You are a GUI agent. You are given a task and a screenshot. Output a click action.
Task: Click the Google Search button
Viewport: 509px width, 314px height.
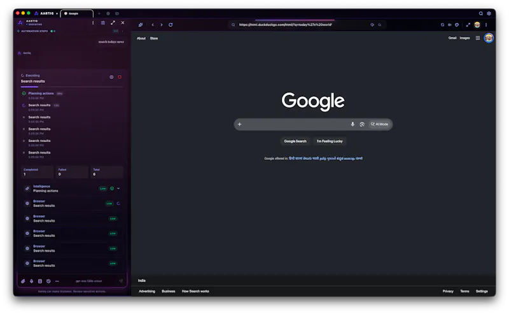(x=295, y=141)
